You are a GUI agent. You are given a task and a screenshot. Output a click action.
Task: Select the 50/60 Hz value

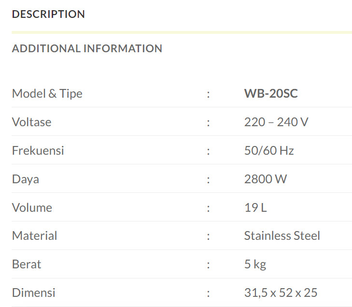click(x=269, y=150)
